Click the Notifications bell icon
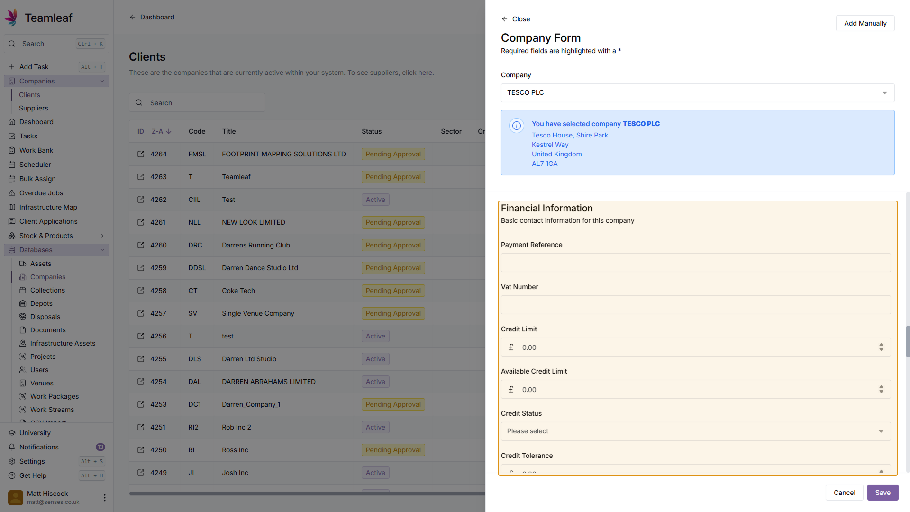This screenshot has width=910, height=512. tap(12, 447)
